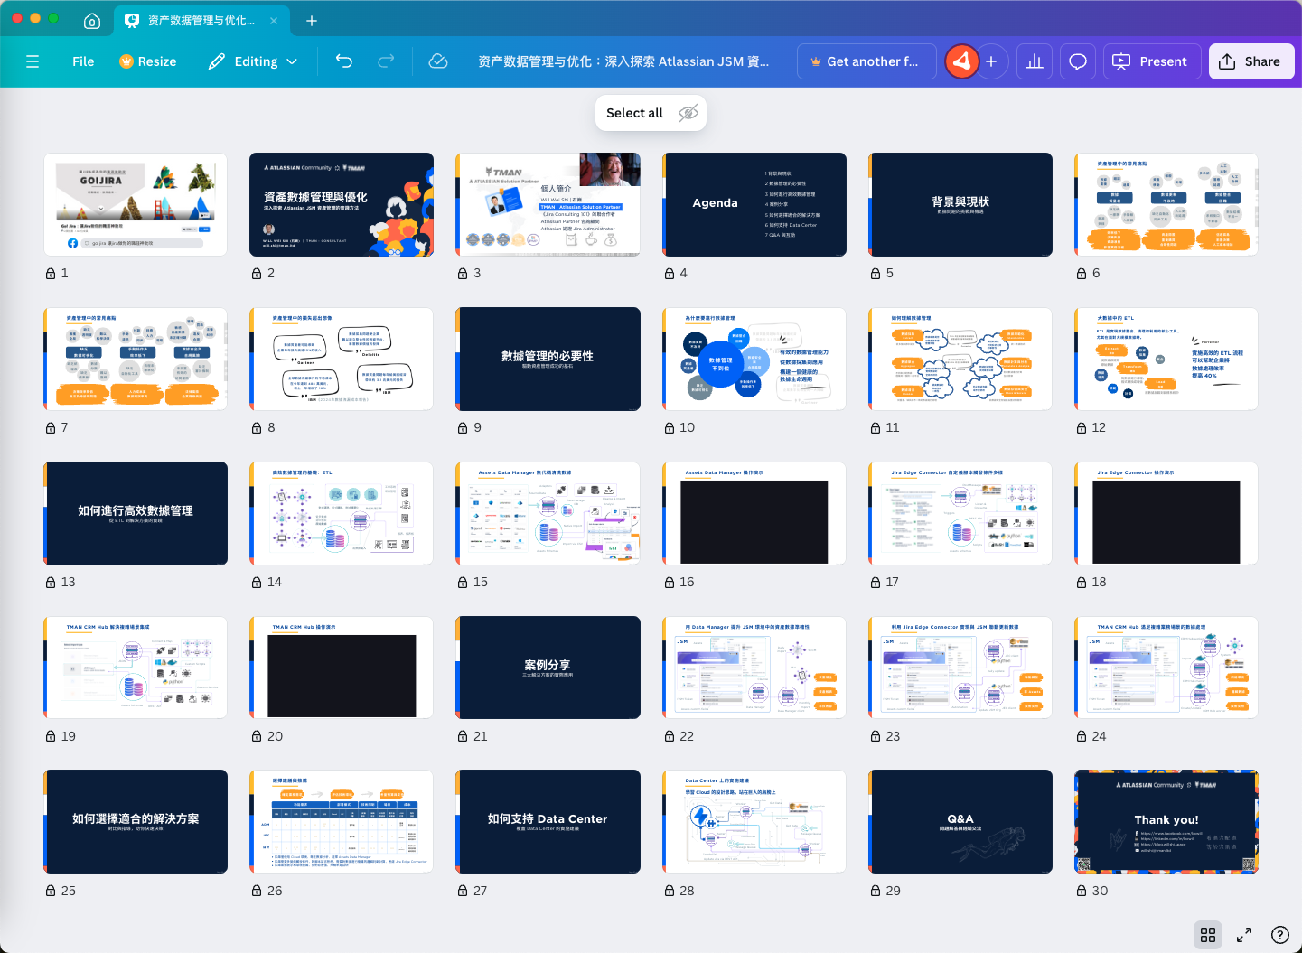Open a new tab with plus

point(312,21)
